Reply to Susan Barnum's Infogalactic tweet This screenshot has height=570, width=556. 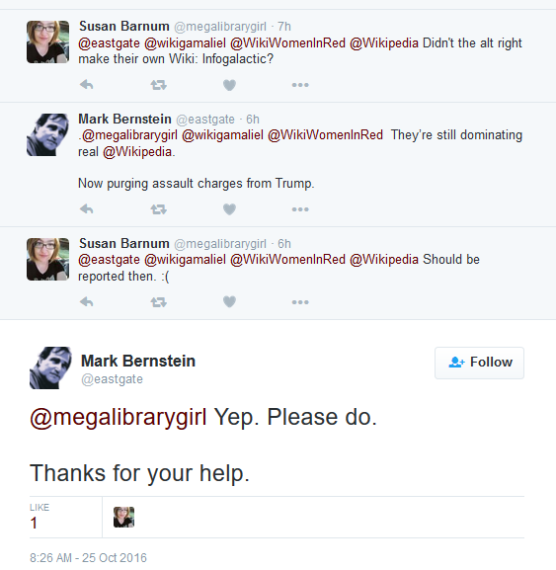(x=87, y=85)
